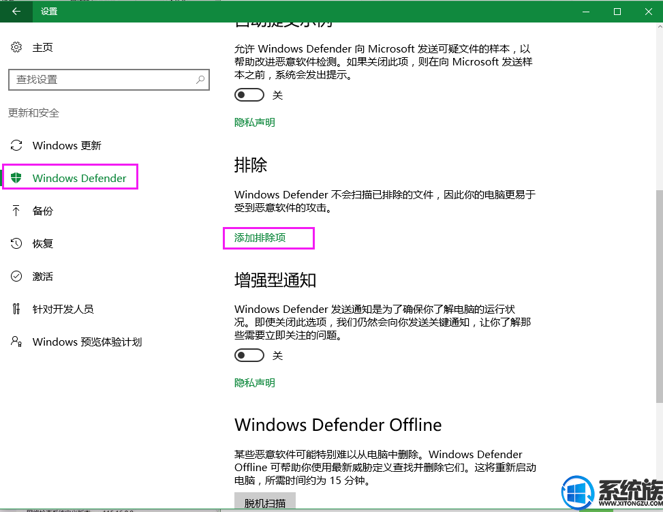The width and height of the screenshot is (663, 512).
Task: Click the 更新和安全 category label
Action: click(x=34, y=113)
